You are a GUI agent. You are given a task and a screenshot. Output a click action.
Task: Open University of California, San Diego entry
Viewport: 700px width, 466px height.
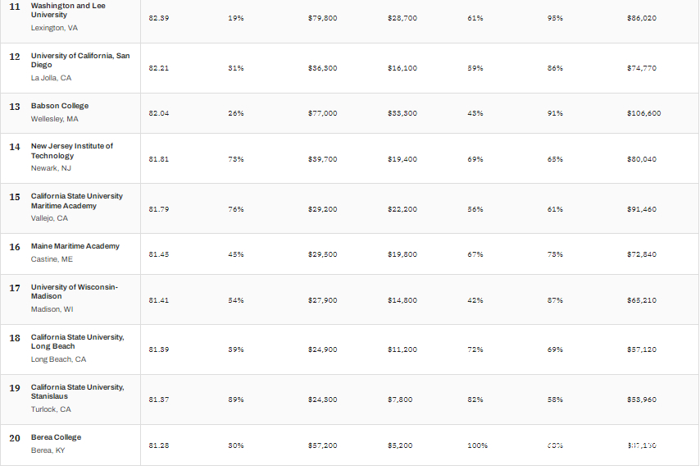80,60
